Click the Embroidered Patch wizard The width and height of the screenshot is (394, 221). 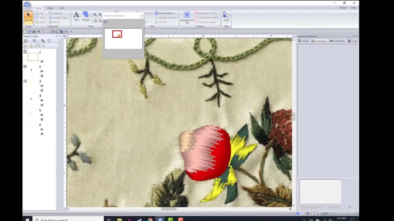[207, 17]
